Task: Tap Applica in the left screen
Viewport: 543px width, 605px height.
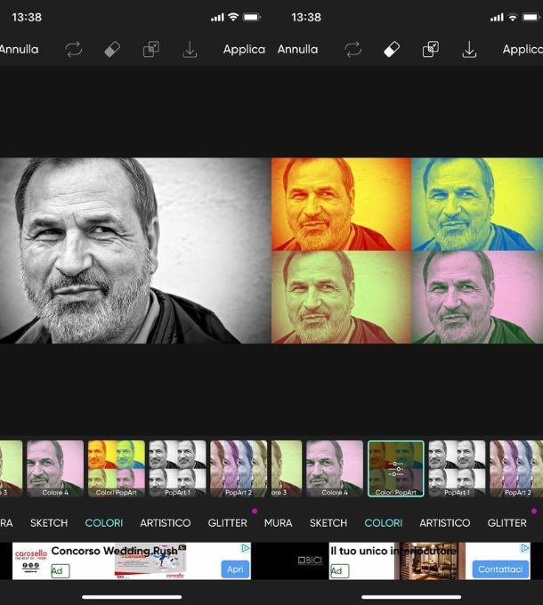Action: [244, 50]
